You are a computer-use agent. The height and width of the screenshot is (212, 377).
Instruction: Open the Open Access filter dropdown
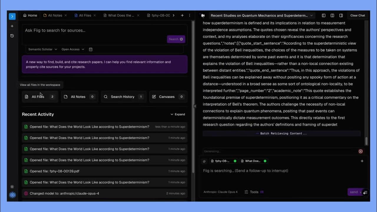(x=73, y=49)
